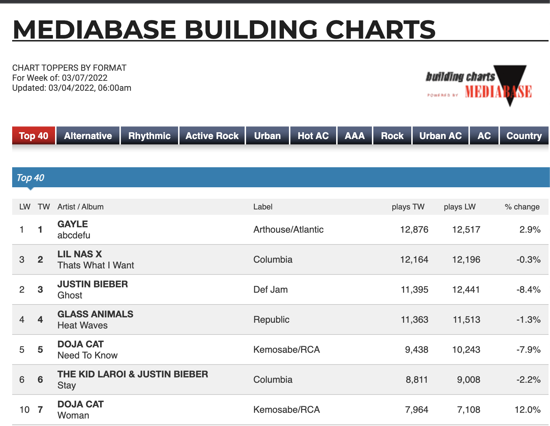
Task: Click the song title abcdefu
Action: pyautogui.click(x=74, y=235)
